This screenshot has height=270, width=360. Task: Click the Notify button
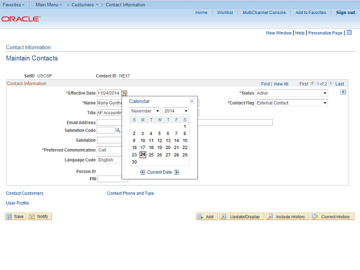pyautogui.click(x=39, y=217)
